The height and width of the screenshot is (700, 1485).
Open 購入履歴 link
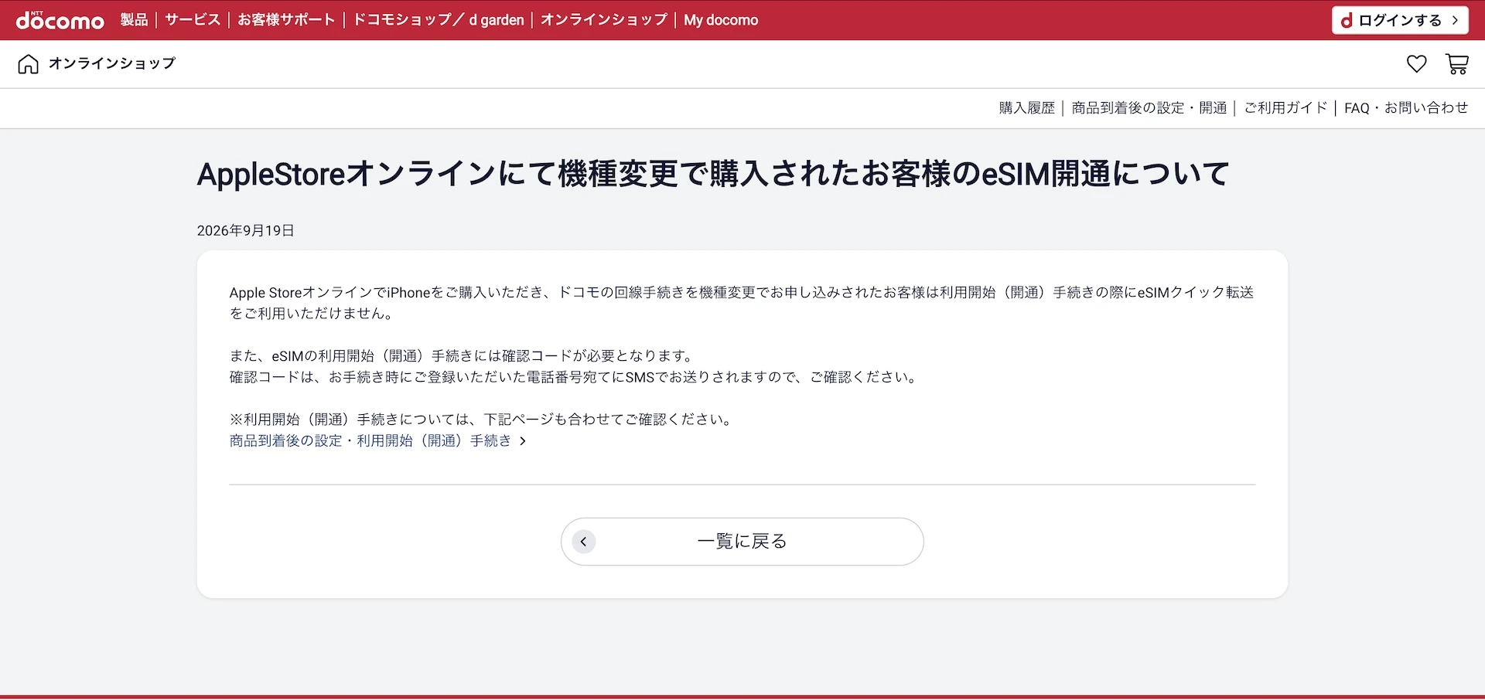point(1027,108)
